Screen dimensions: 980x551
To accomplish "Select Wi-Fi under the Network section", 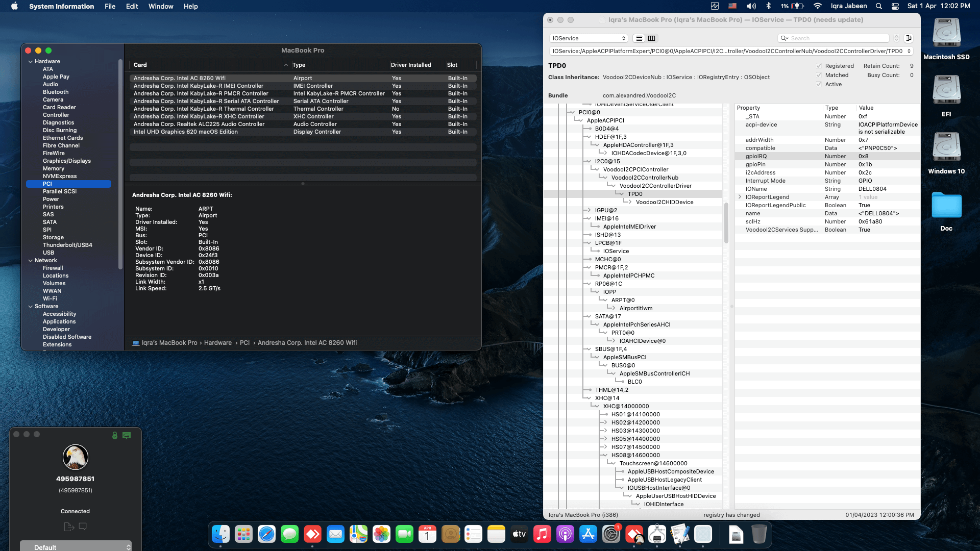I will [50, 298].
